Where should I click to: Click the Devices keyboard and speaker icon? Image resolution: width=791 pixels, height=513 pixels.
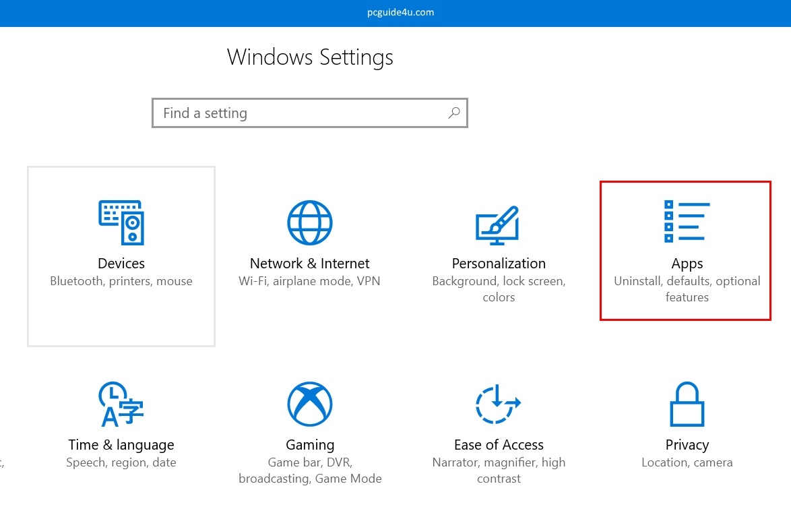tap(121, 222)
